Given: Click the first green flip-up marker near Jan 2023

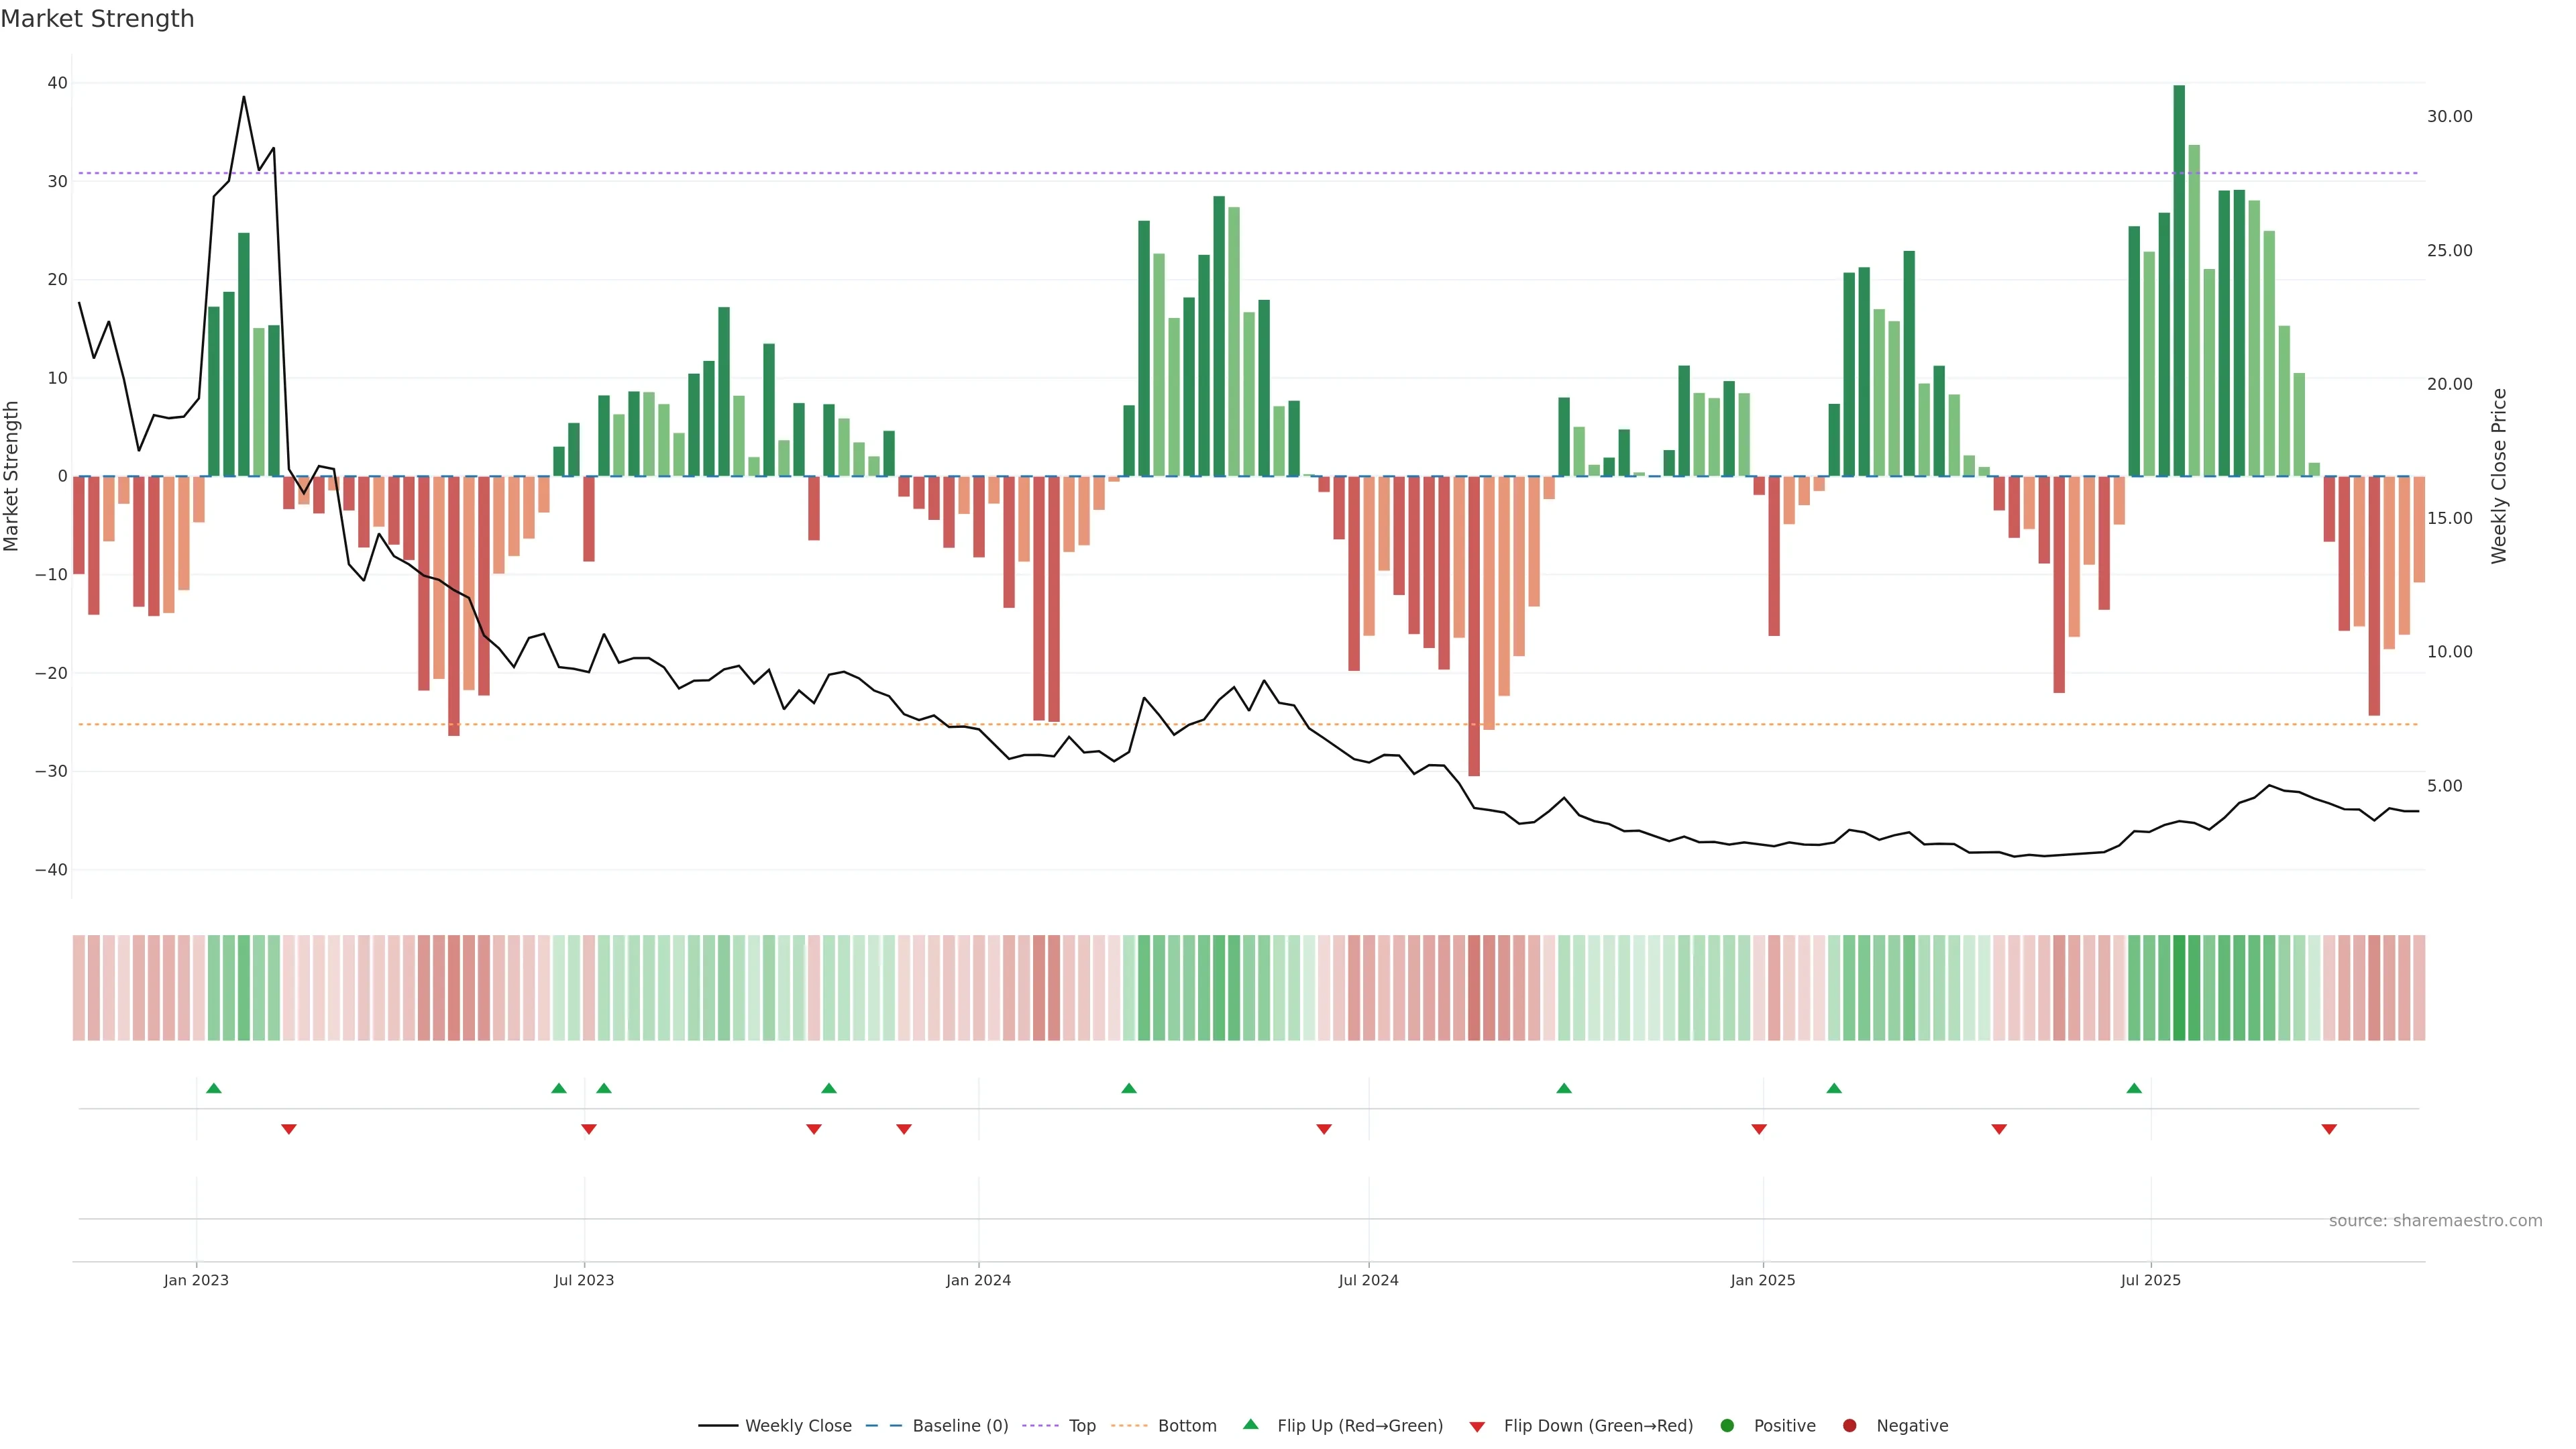Looking at the screenshot, I should point(214,1088).
